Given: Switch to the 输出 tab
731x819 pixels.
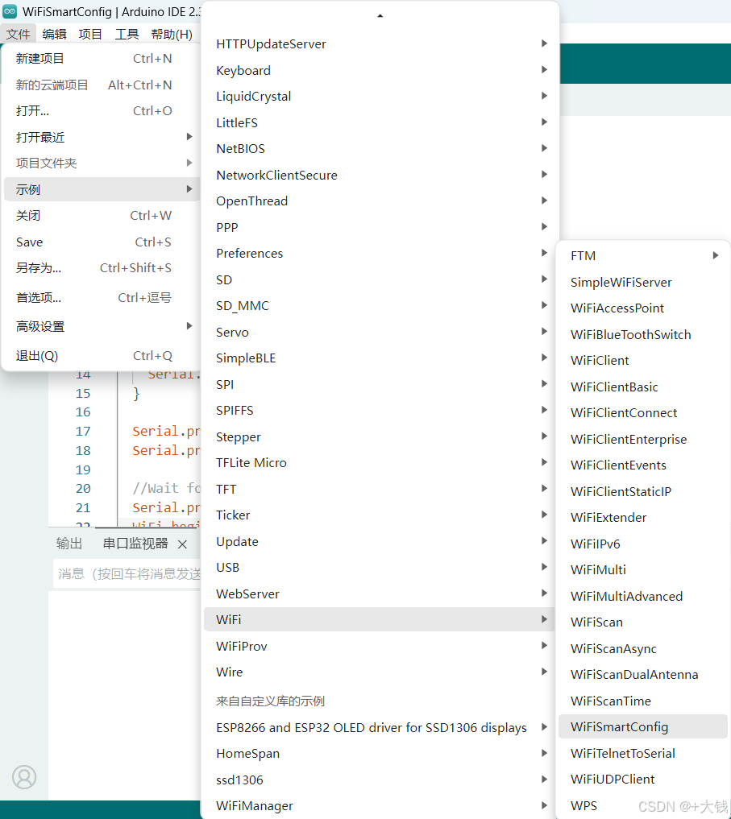Looking at the screenshot, I should click(69, 544).
